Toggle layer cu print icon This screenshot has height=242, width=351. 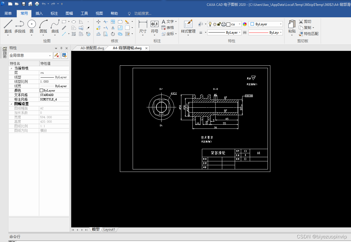coord(223,24)
